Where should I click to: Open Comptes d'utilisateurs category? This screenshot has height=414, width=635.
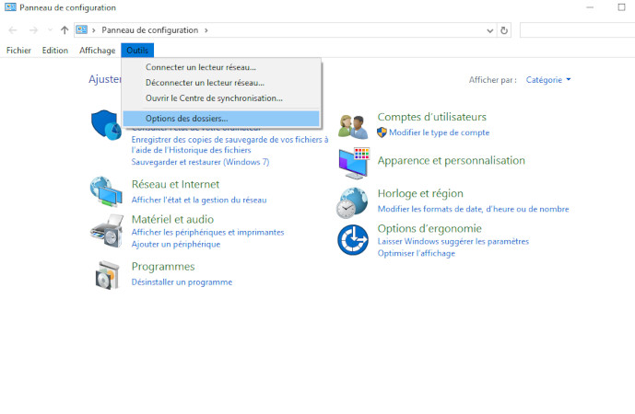[431, 117]
